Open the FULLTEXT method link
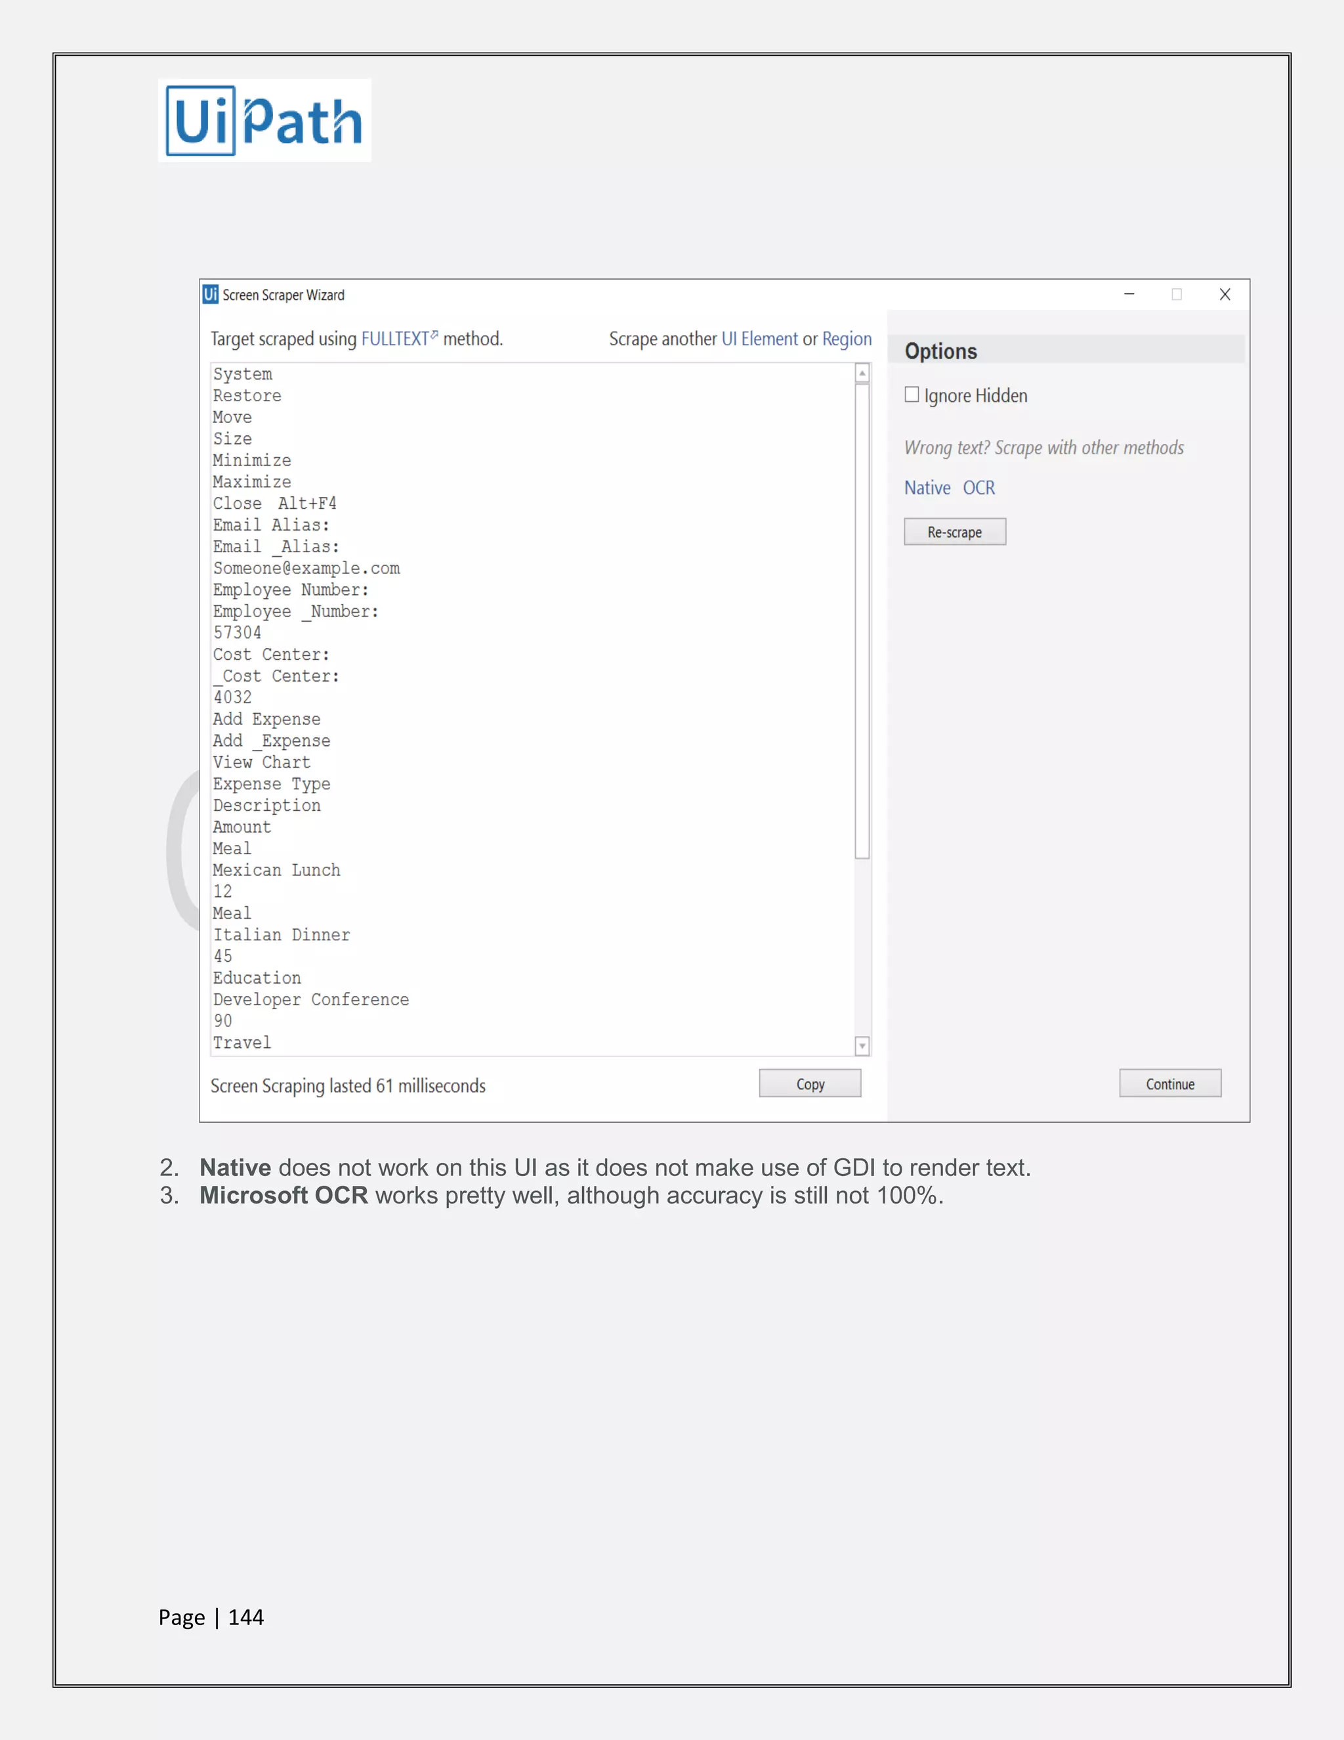1344x1740 pixels. tap(399, 339)
